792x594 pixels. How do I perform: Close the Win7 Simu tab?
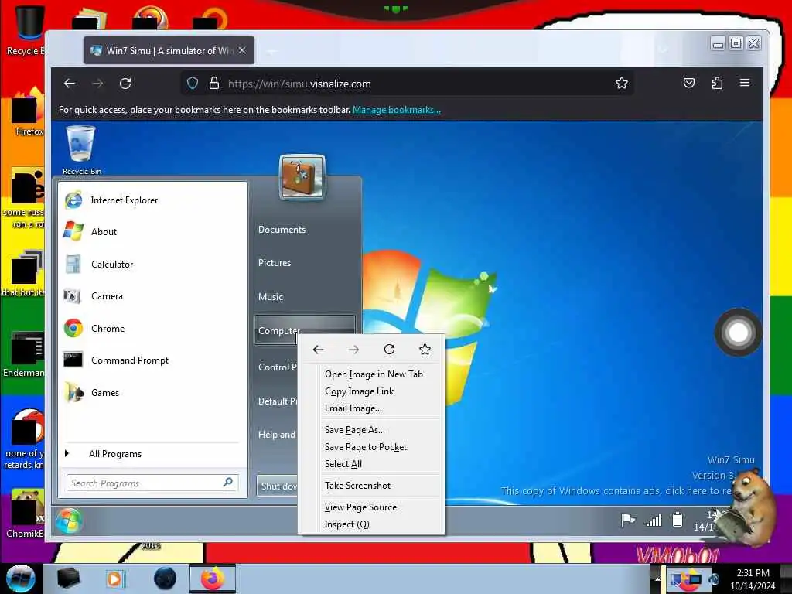[242, 50]
